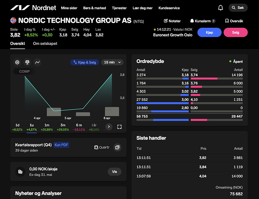Image resolution: width=259 pixels, height=199 pixels.
Task: Click the Norwegian flag icon
Action: [x=13, y=21]
